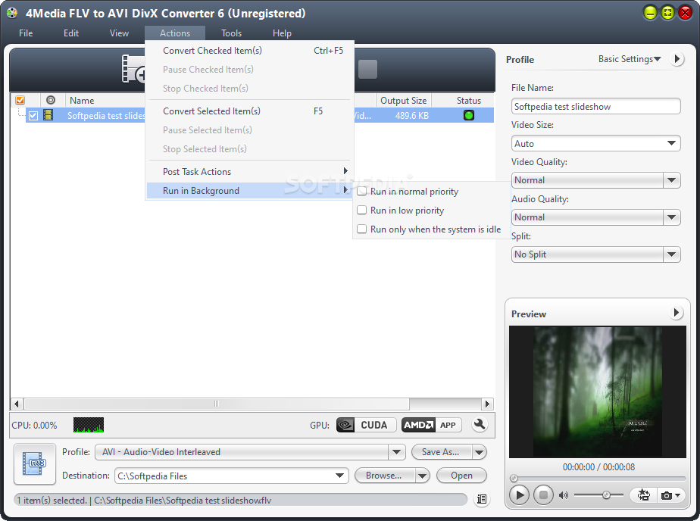Take a snapshot with camera icon
Viewport: 700px width, 521px height.
click(x=667, y=495)
